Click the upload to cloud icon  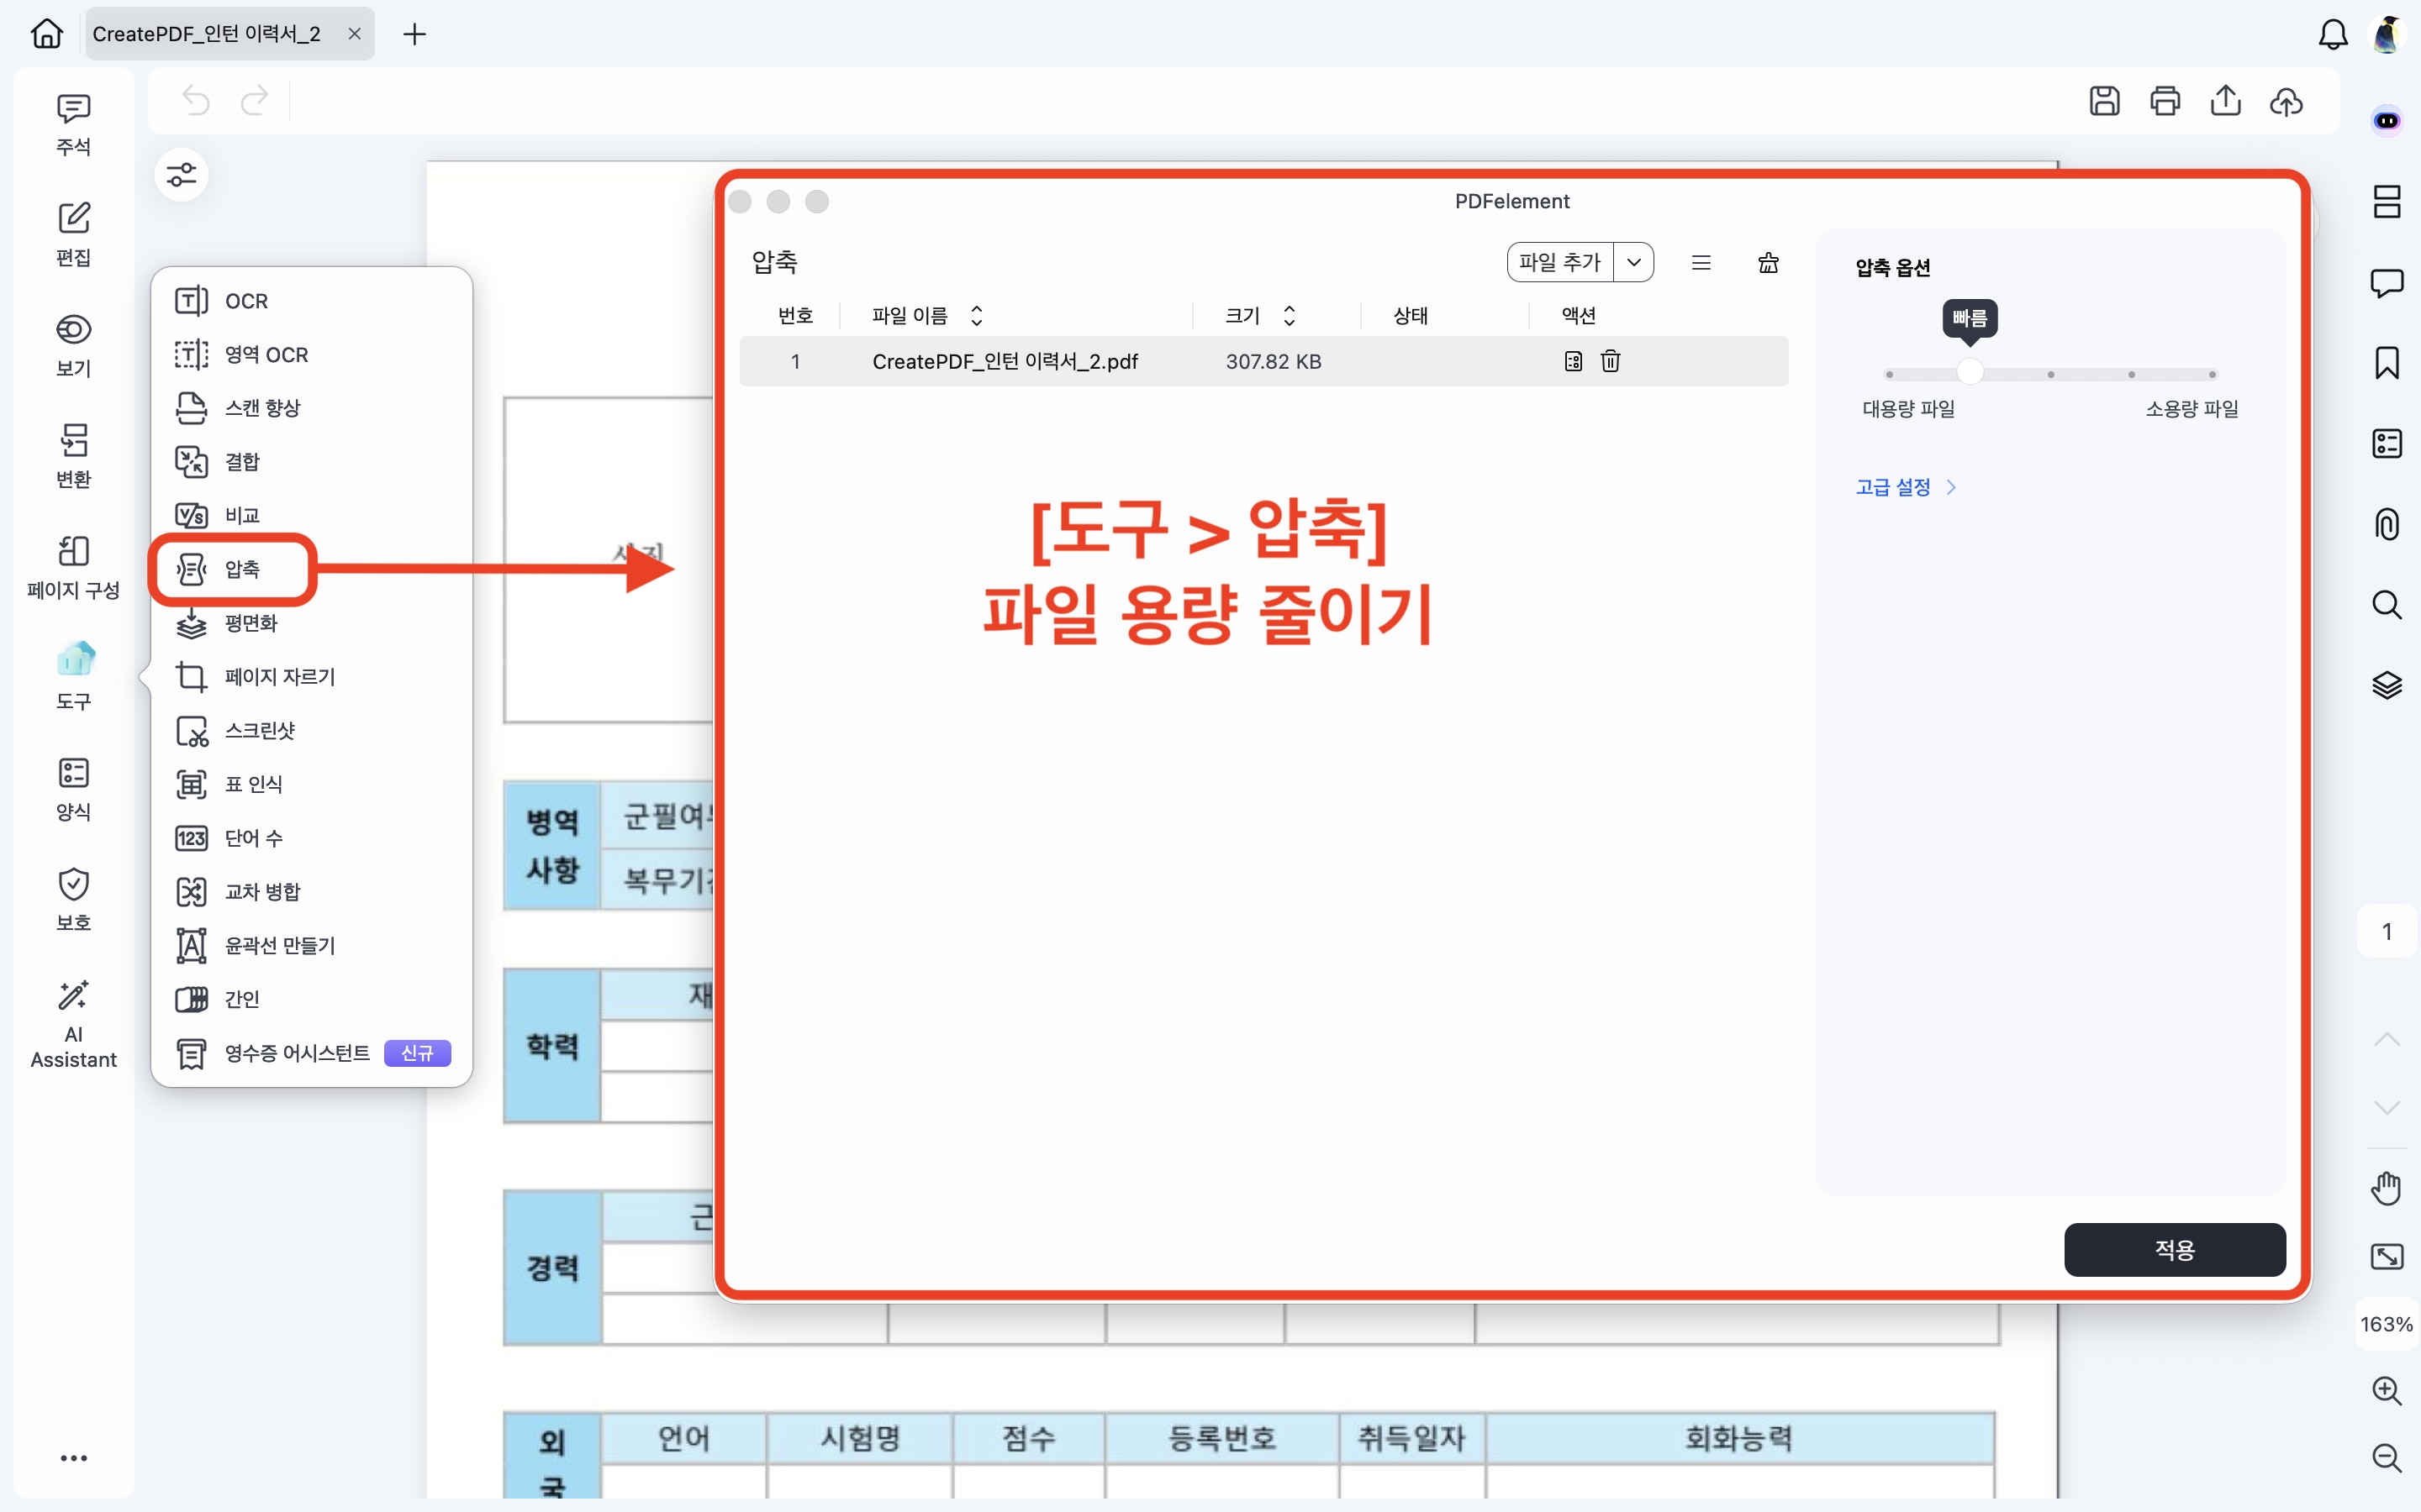coord(2286,101)
